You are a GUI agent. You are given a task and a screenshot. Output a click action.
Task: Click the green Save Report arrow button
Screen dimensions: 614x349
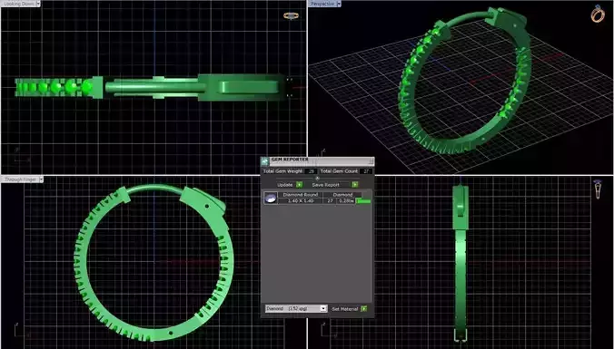[x=355, y=184]
